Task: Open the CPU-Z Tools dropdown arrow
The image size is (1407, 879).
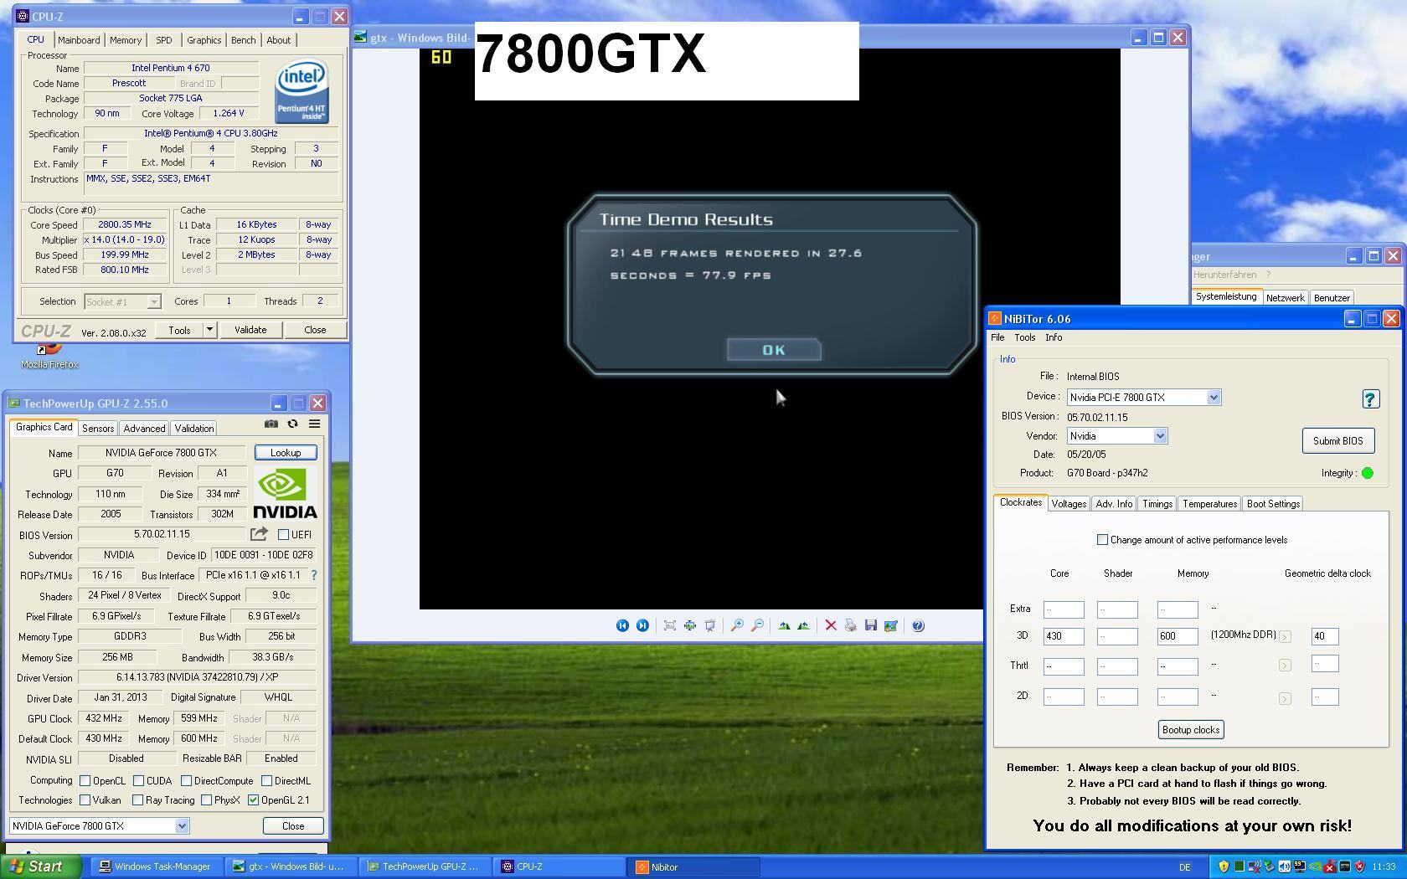Action: [209, 330]
